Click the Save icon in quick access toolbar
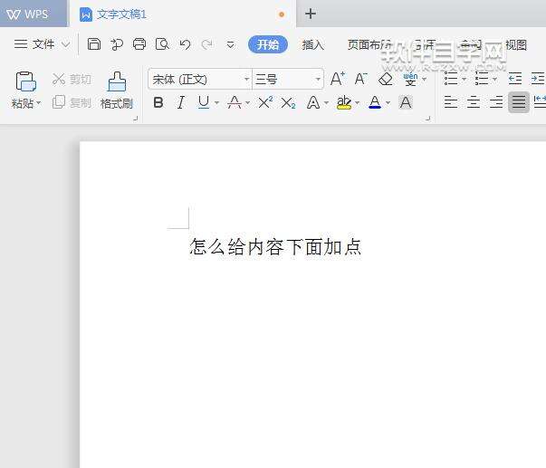The height and width of the screenshot is (468, 546). 94,43
